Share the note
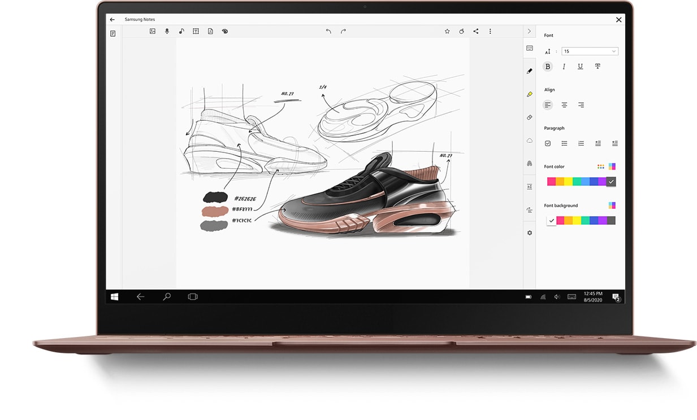The image size is (697, 420). [x=476, y=32]
